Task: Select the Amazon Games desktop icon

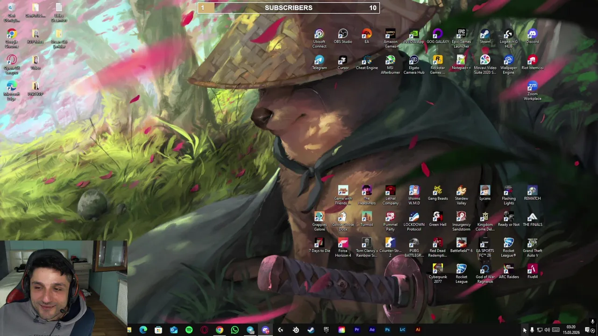Action: click(390, 38)
